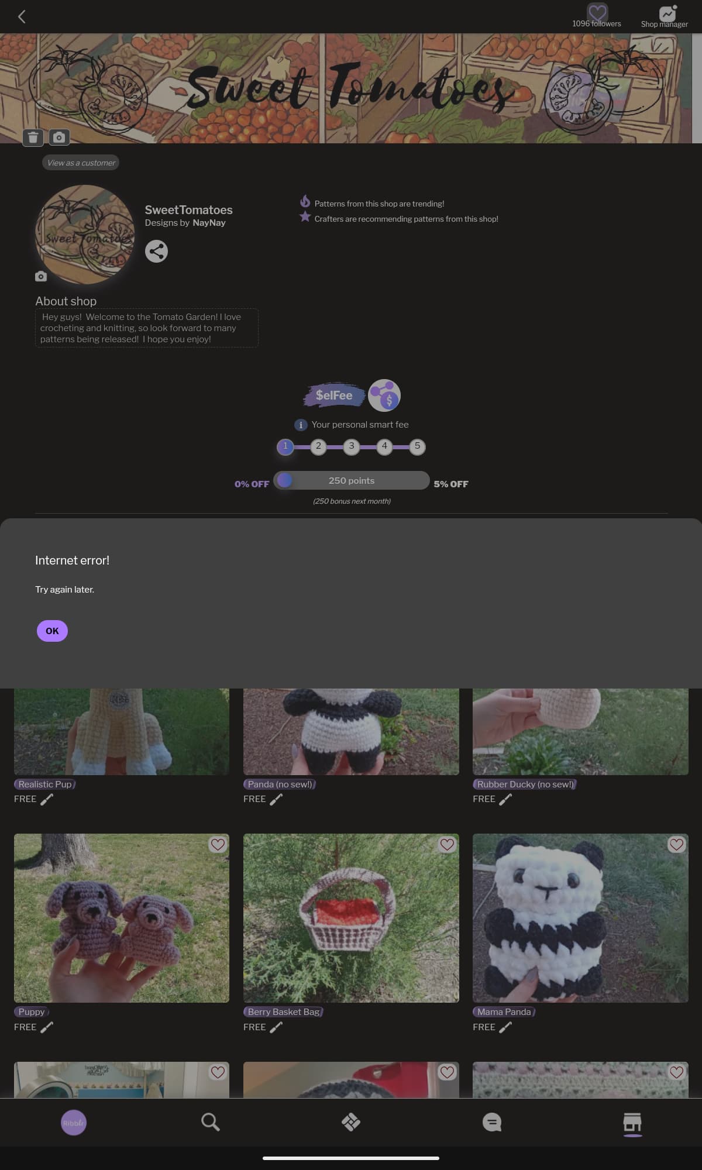702x1170 pixels.
Task: Select smart fee level 3
Action: pyautogui.click(x=351, y=446)
